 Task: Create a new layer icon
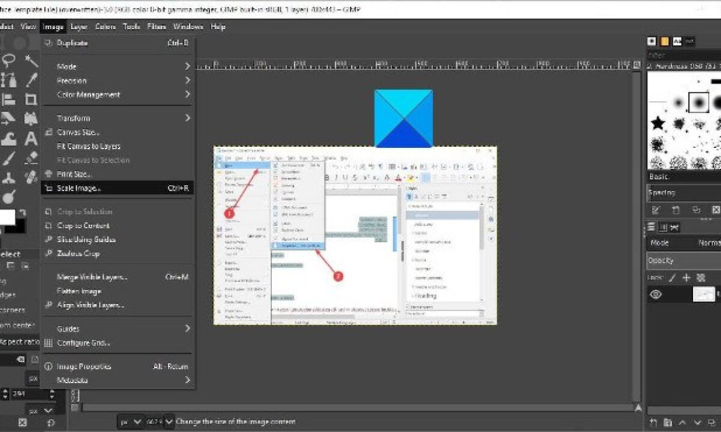pyautogui.click(x=652, y=423)
